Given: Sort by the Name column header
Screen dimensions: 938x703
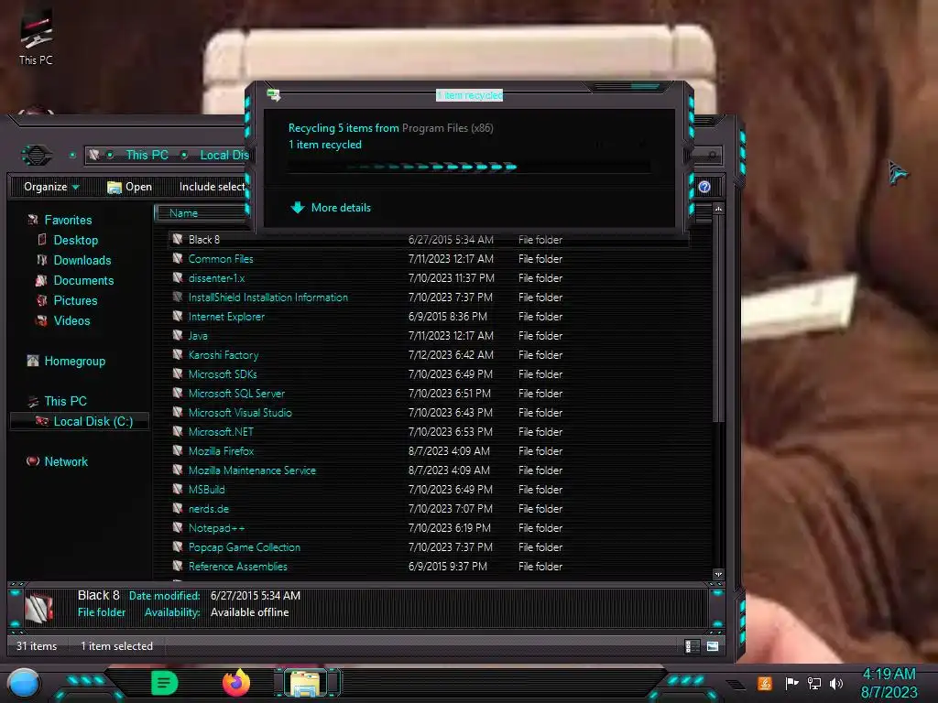Looking at the screenshot, I should (202, 212).
